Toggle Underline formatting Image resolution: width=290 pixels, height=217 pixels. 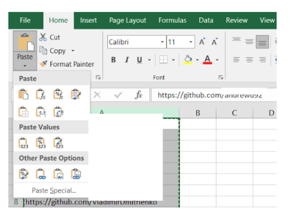pyautogui.click(x=139, y=59)
